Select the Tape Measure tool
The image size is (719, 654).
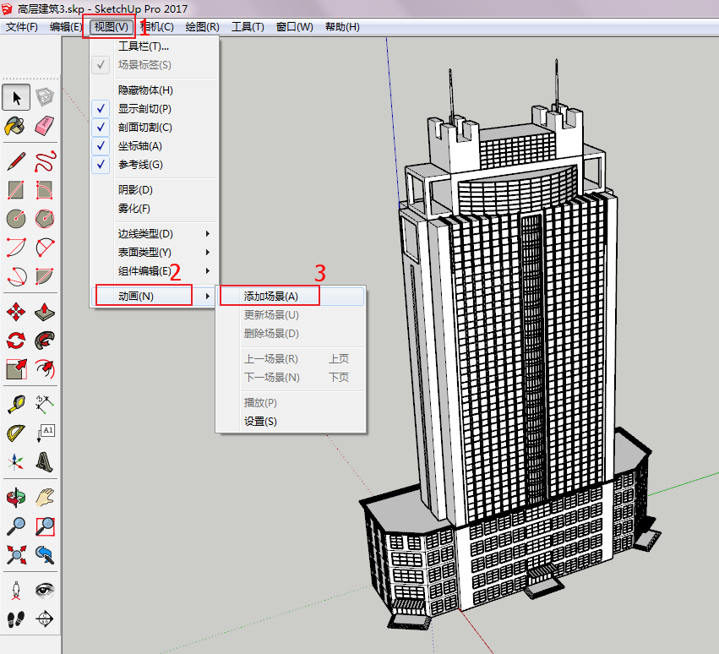[x=15, y=403]
